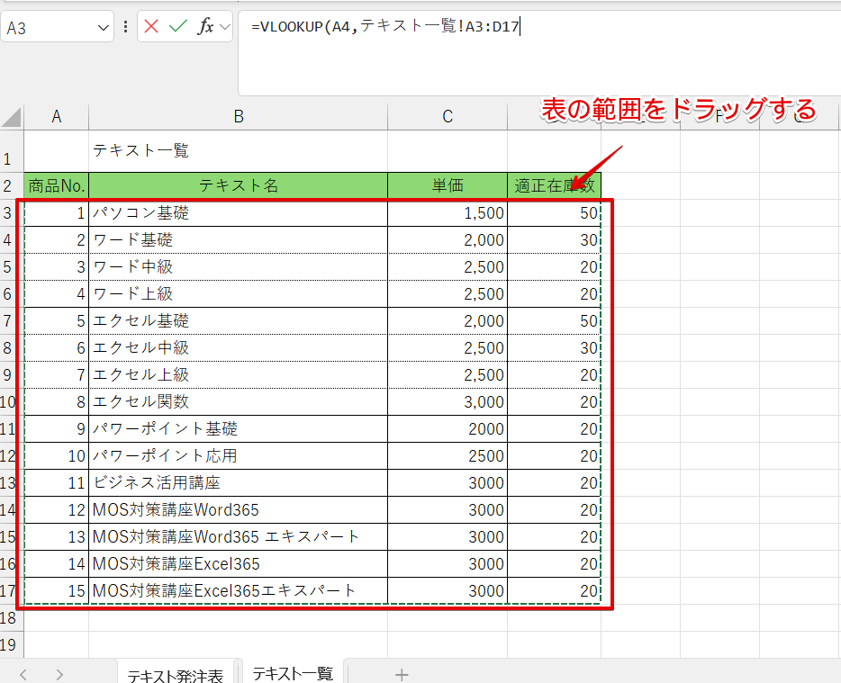Click the cell MOS対策講座Excel365エキスパート

click(238, 590)
